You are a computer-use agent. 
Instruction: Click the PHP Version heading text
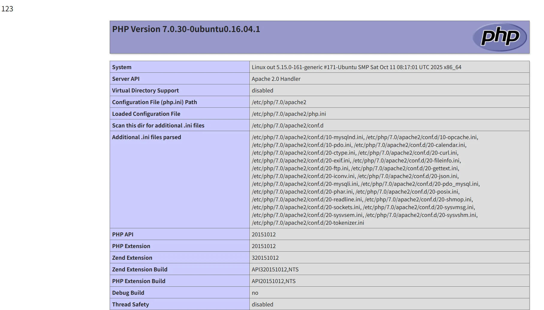[186, 29]
